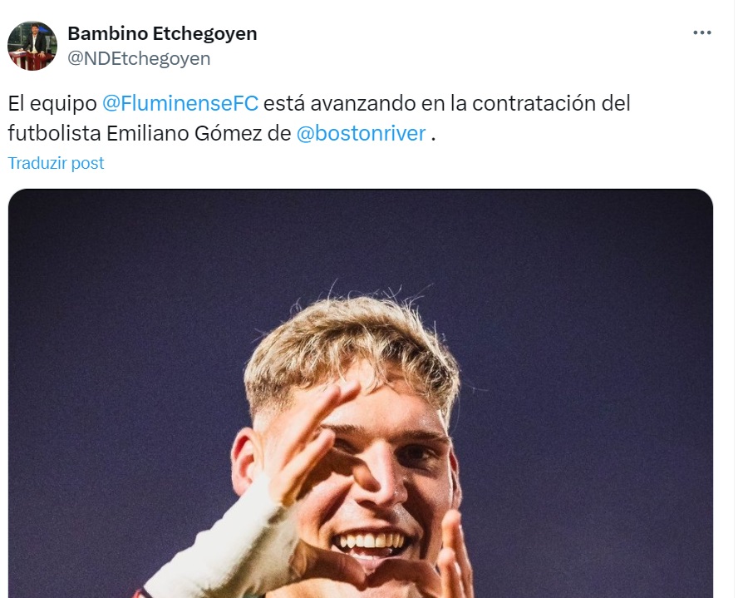This screenshot has width=743, height=598.
Task: Click the phrase 'está avanzando' in the post
Action: click(339, 103)
